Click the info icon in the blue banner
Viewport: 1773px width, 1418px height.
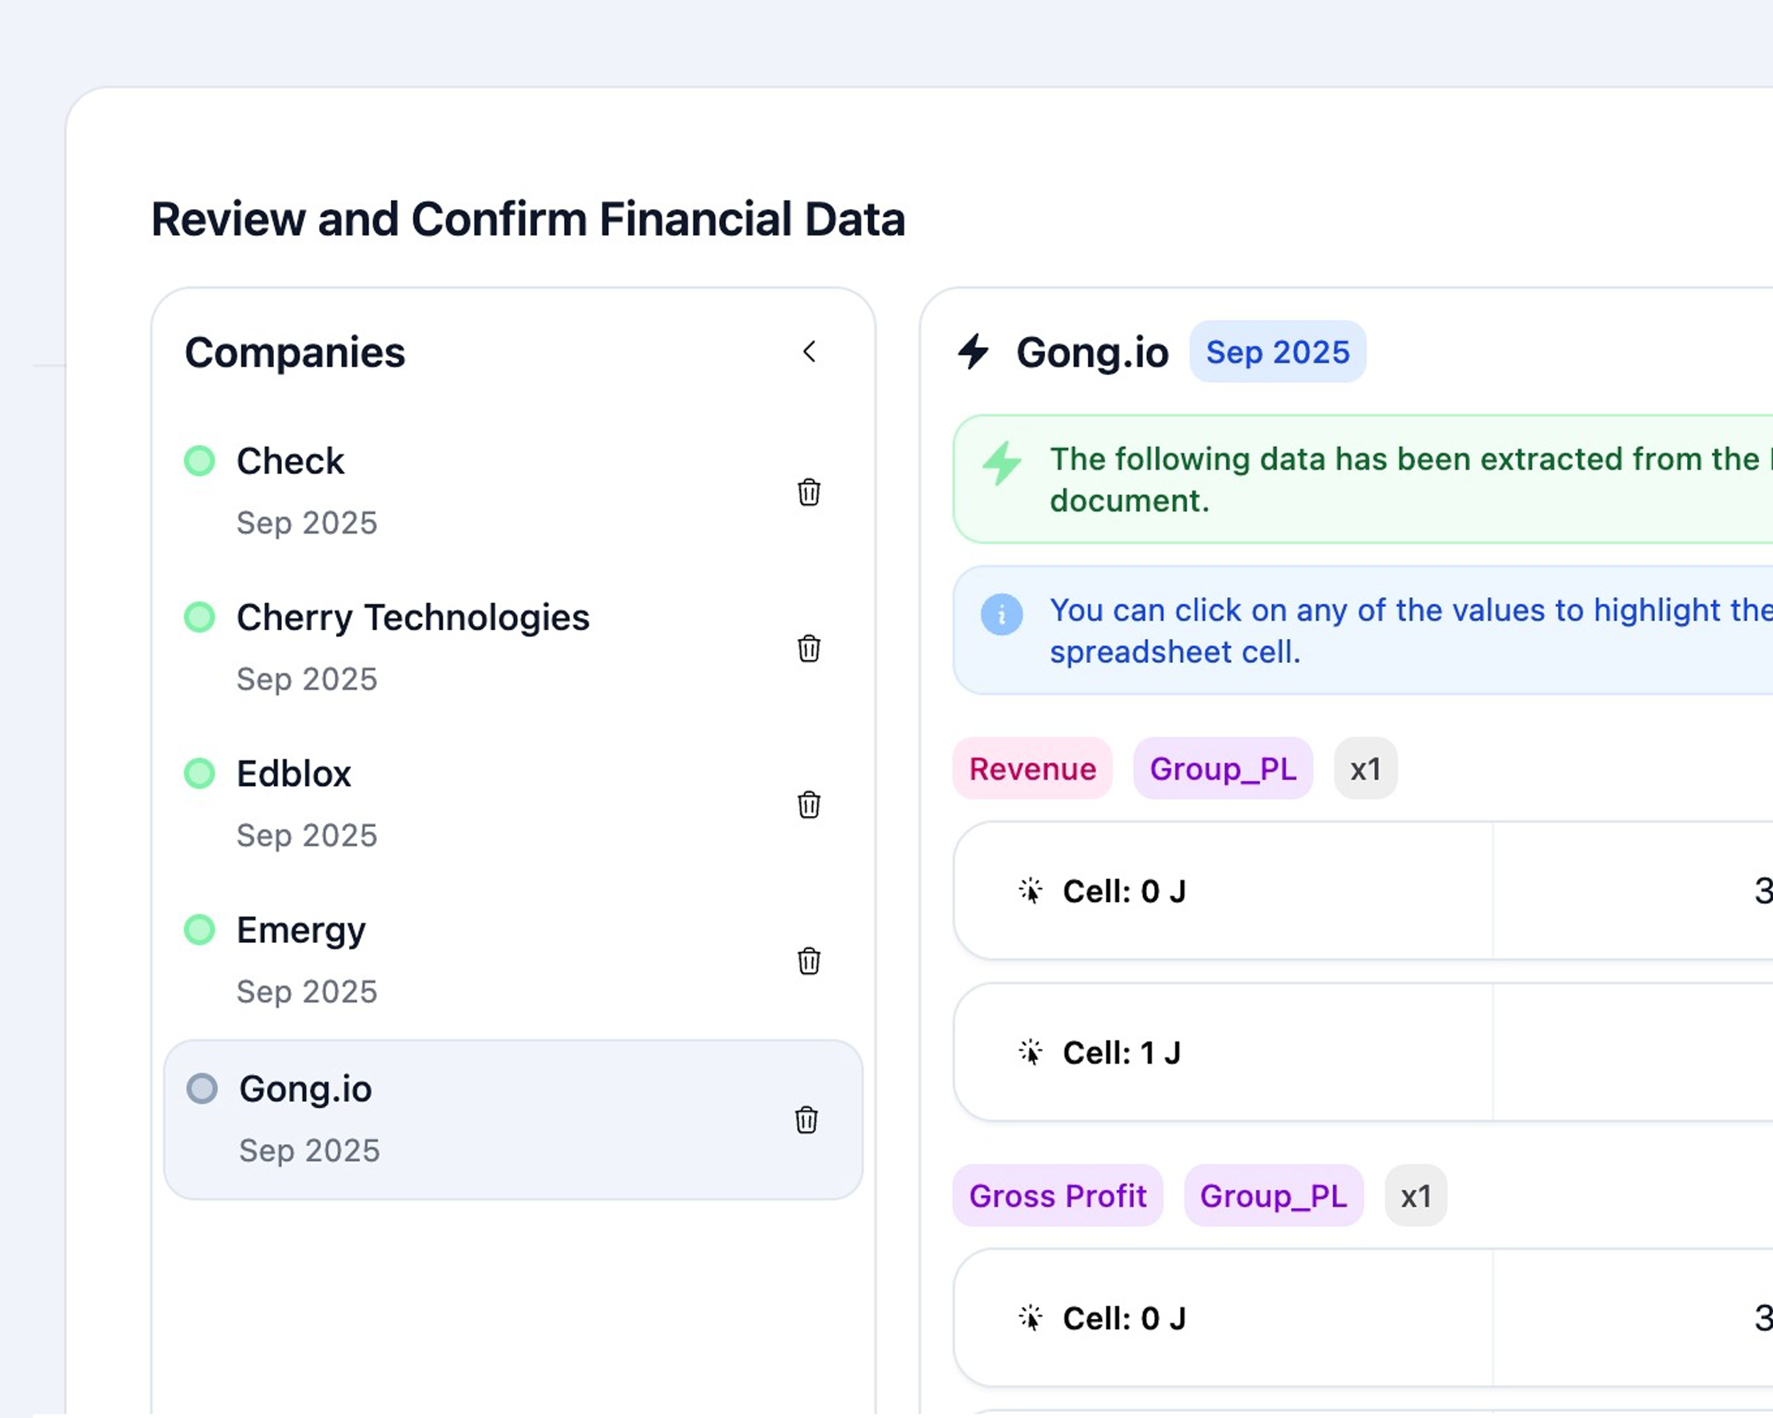click(x=1000, y=613)
